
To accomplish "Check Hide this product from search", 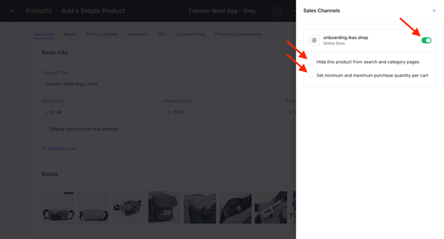I will point(311,62).
